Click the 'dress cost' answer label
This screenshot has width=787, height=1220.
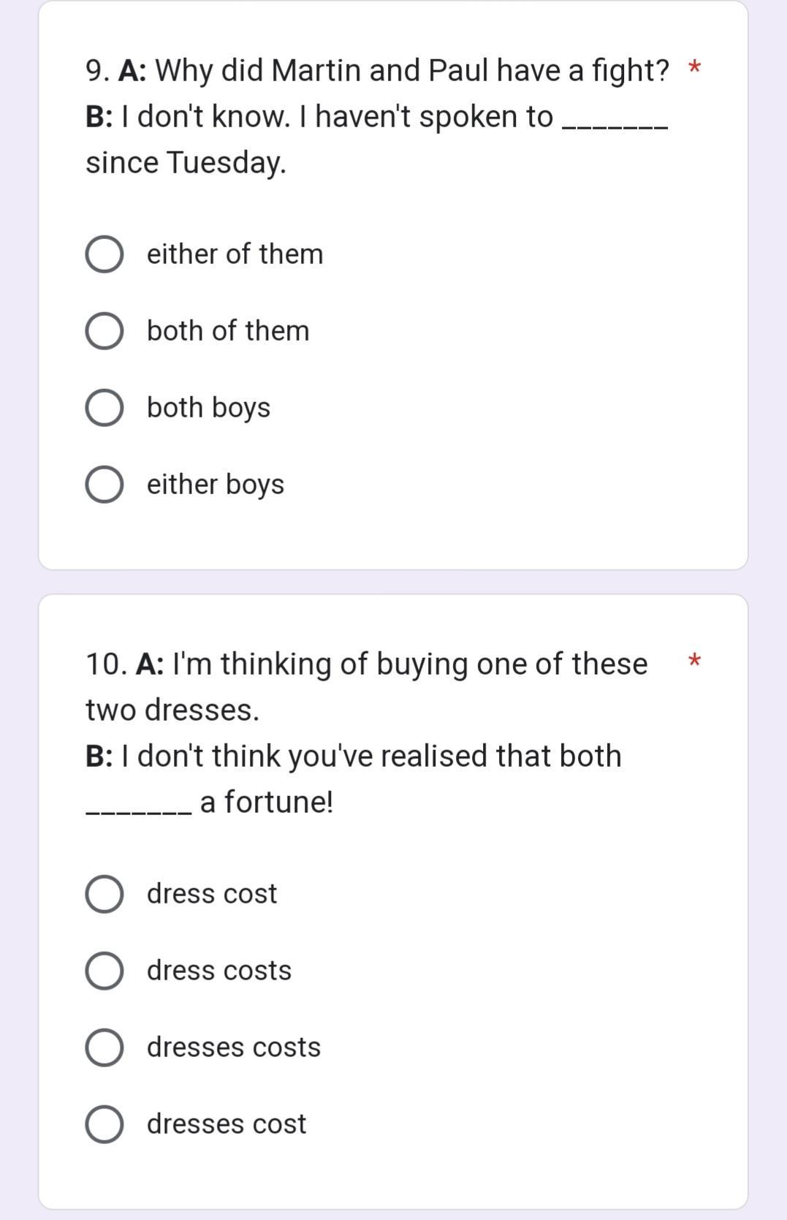pos(212,894)
